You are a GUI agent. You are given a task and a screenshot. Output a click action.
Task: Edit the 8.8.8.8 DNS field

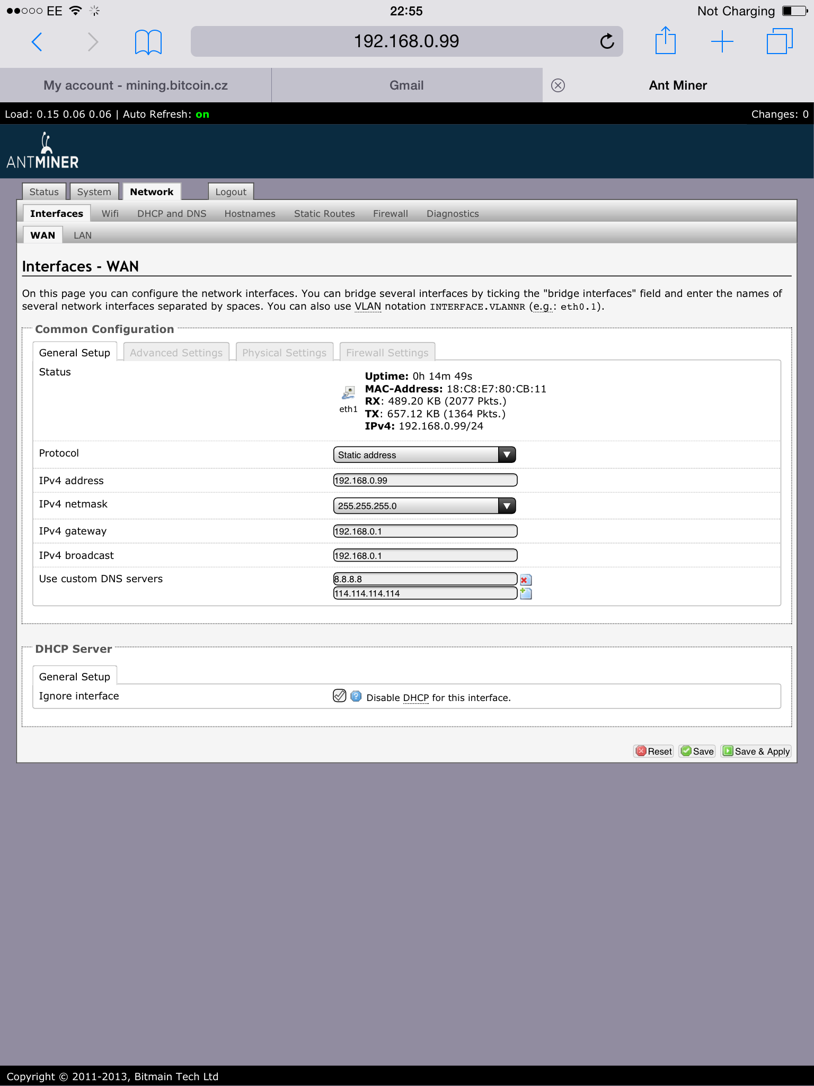[x=425, y=579]
